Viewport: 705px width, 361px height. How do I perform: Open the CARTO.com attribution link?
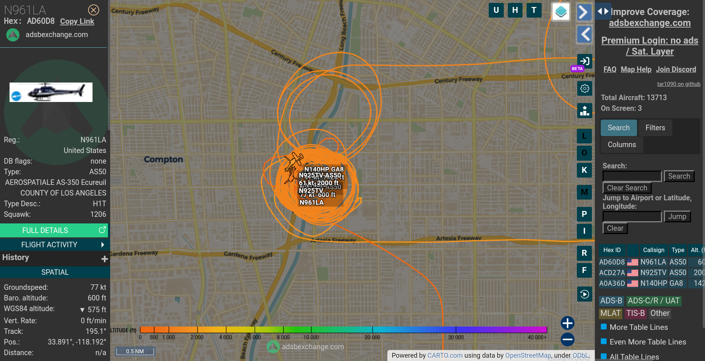tap(445, 355)
